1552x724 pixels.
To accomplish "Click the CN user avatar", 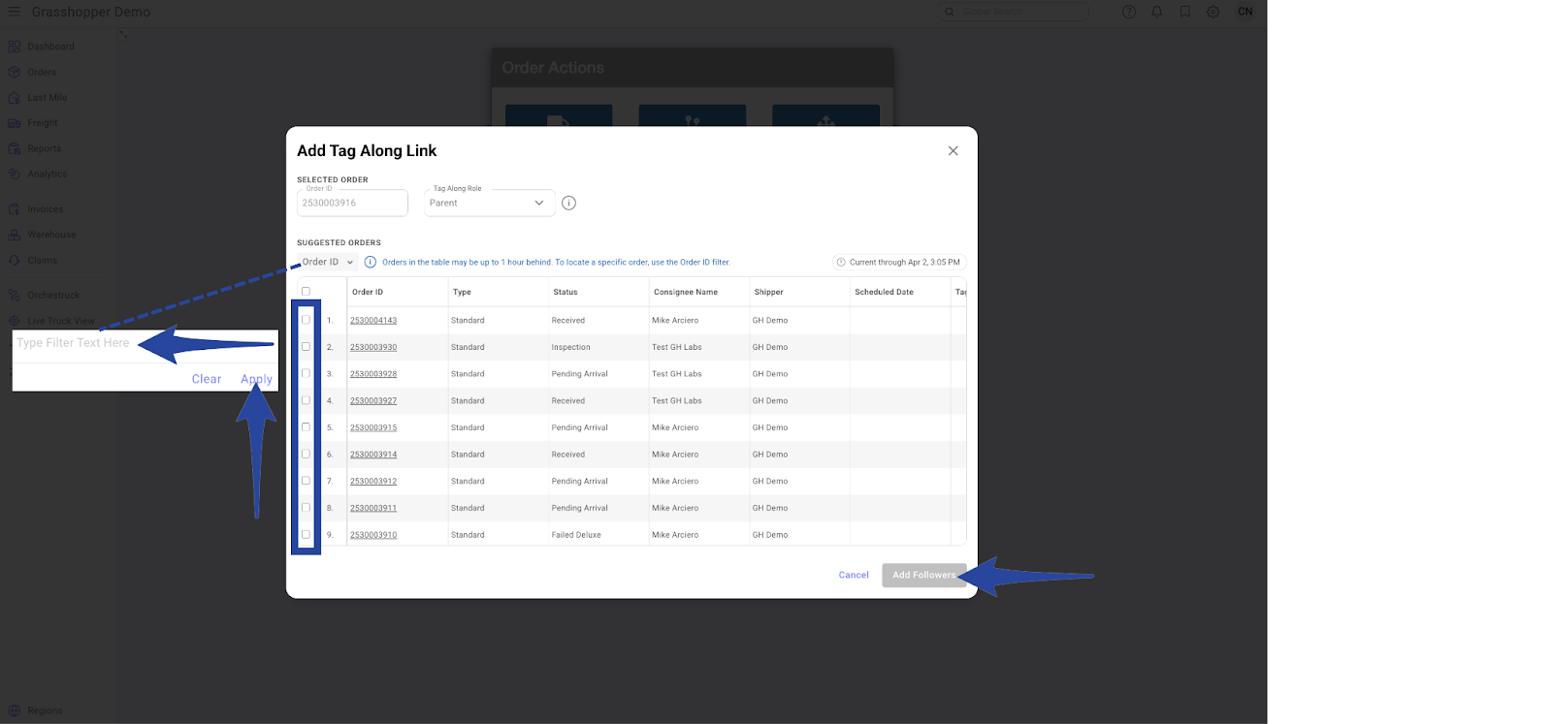I will pyautogui.click(x=1245, y=12).
